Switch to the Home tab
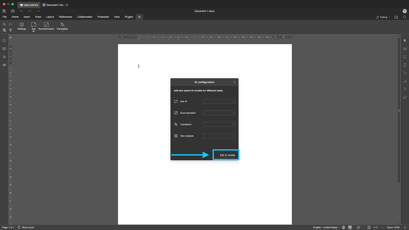The width and height of the screenshot is (409, 230). pyautogui.click(x=15, y=17)
